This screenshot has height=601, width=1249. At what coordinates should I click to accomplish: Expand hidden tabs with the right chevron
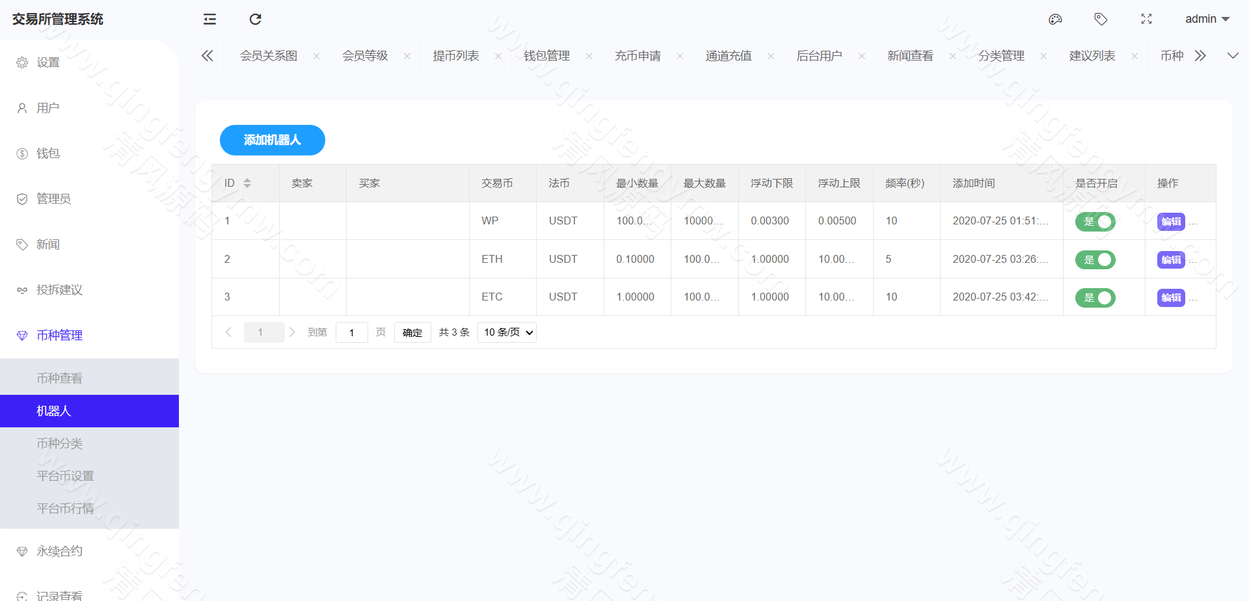click(1201, 55)
